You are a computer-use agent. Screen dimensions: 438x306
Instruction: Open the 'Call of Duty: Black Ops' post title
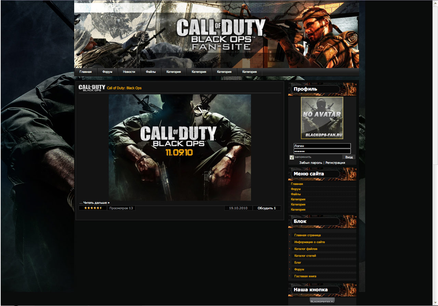click(124, 88)
